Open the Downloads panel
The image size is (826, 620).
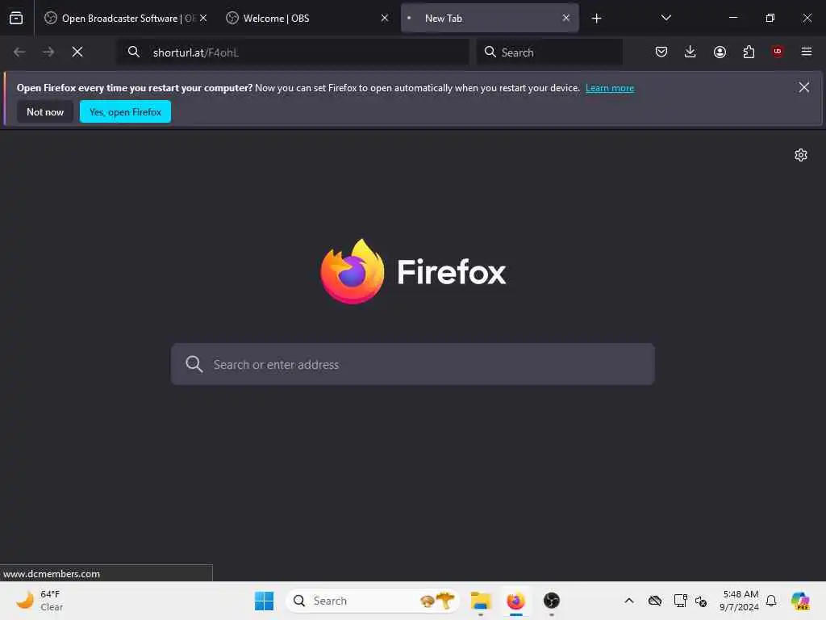[690, 52]
